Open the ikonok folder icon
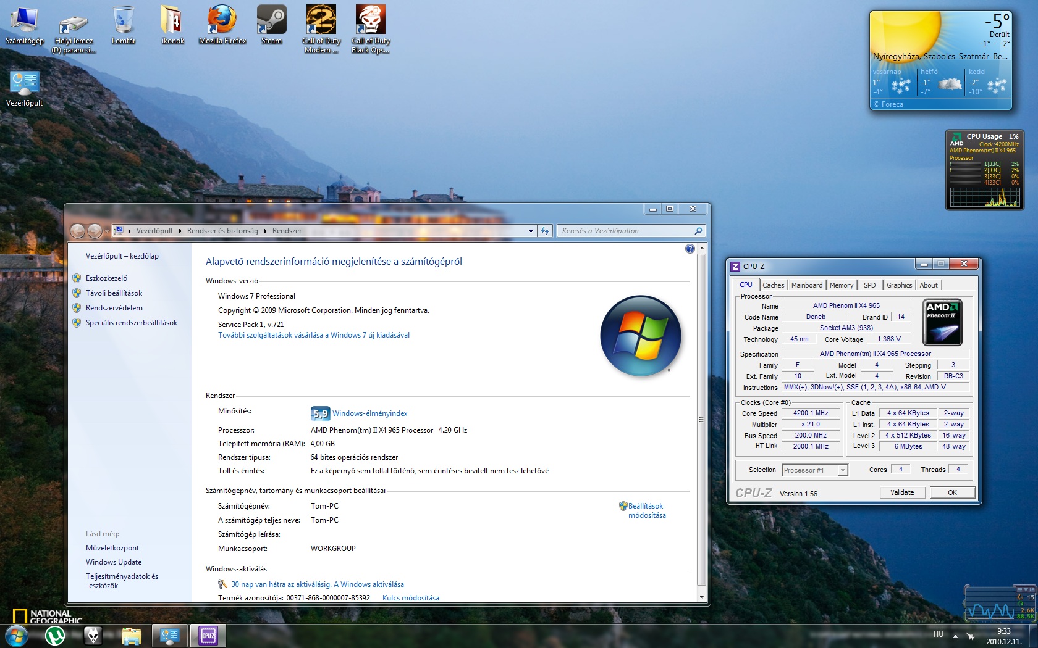The height and width of the screenshot is (648, 1038). click(172, 25)
